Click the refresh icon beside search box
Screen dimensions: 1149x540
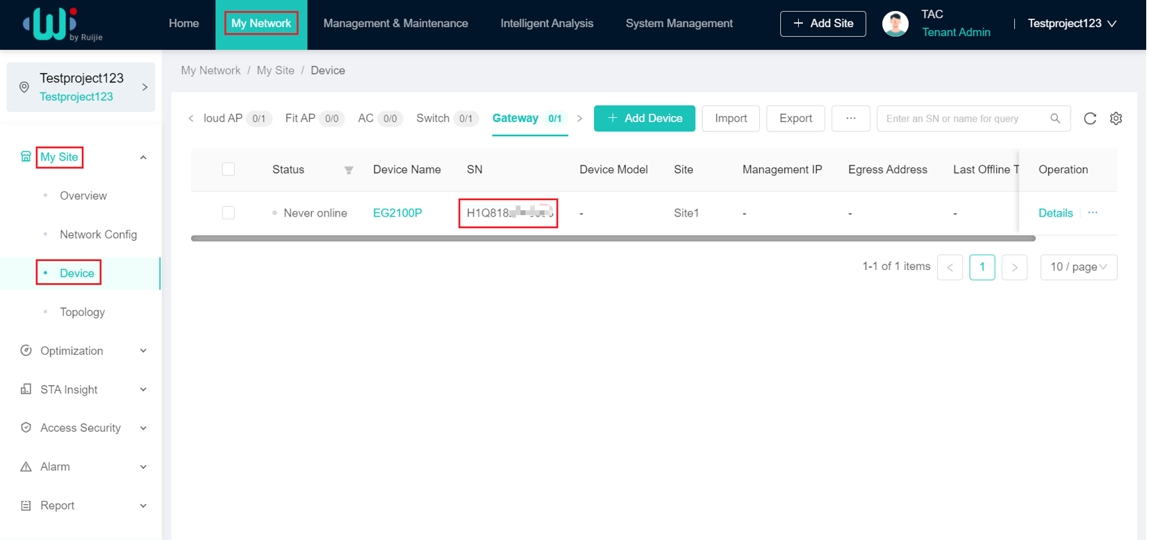point(1089,119)
